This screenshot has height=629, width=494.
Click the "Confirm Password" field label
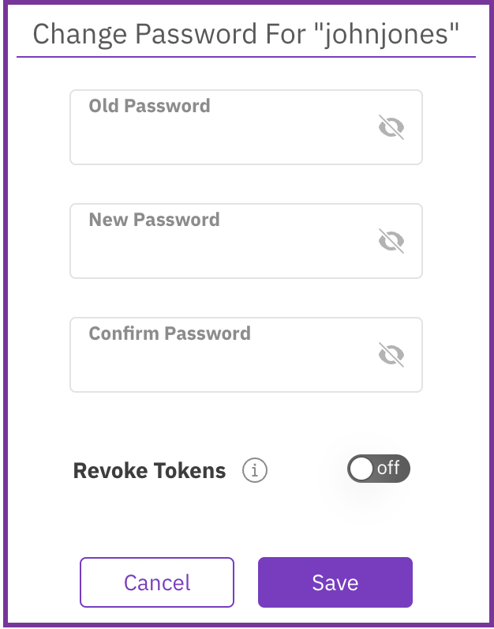170,333
